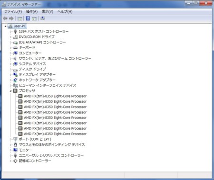214x180 pixels.
Task: Click the プロセッサ chip icon
Action: coord(15,90)
